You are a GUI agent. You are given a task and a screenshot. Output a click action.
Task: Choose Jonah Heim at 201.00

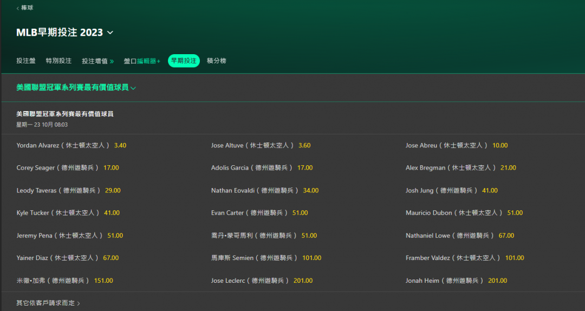pos(456,280)
